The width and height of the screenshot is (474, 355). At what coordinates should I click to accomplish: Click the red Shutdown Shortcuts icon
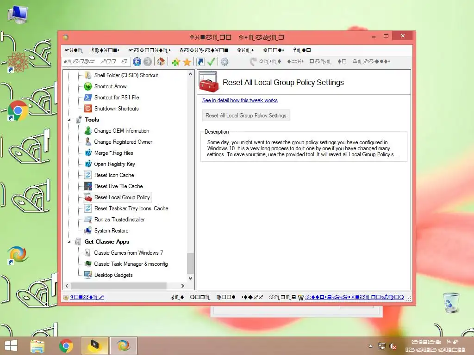point(88,108)
